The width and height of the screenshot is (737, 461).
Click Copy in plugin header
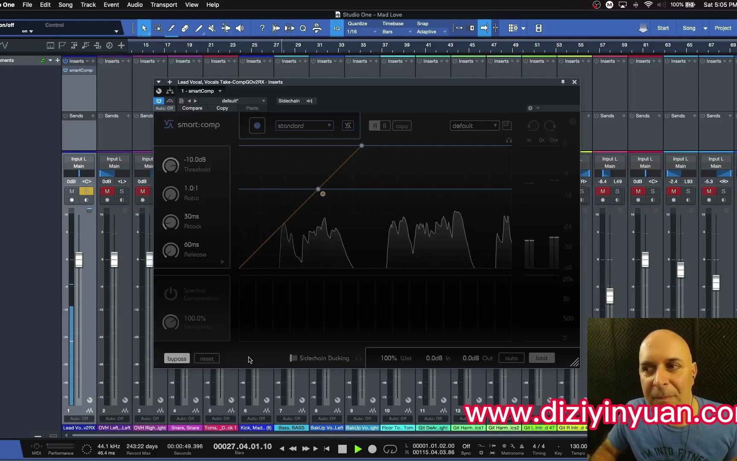222,108
